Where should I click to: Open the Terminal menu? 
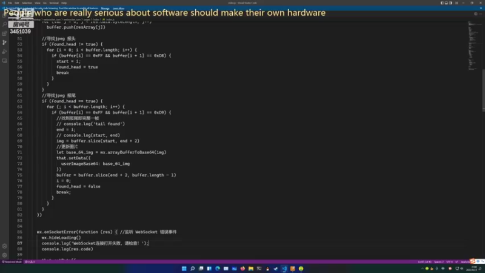[x=54, y=3]
